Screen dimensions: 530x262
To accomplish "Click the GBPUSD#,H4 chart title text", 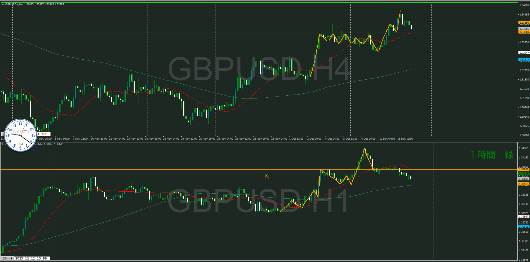I will (14, 5).
